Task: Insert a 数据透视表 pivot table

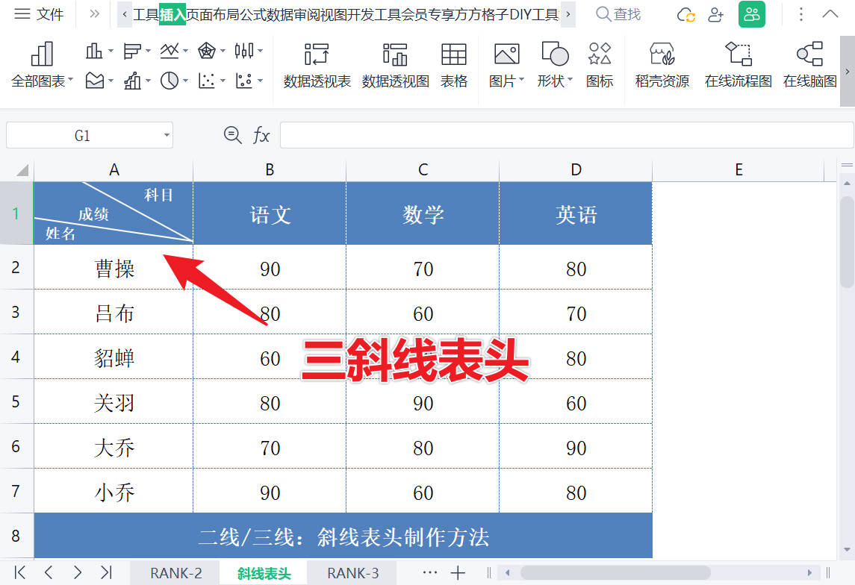Action: [317, 66]
